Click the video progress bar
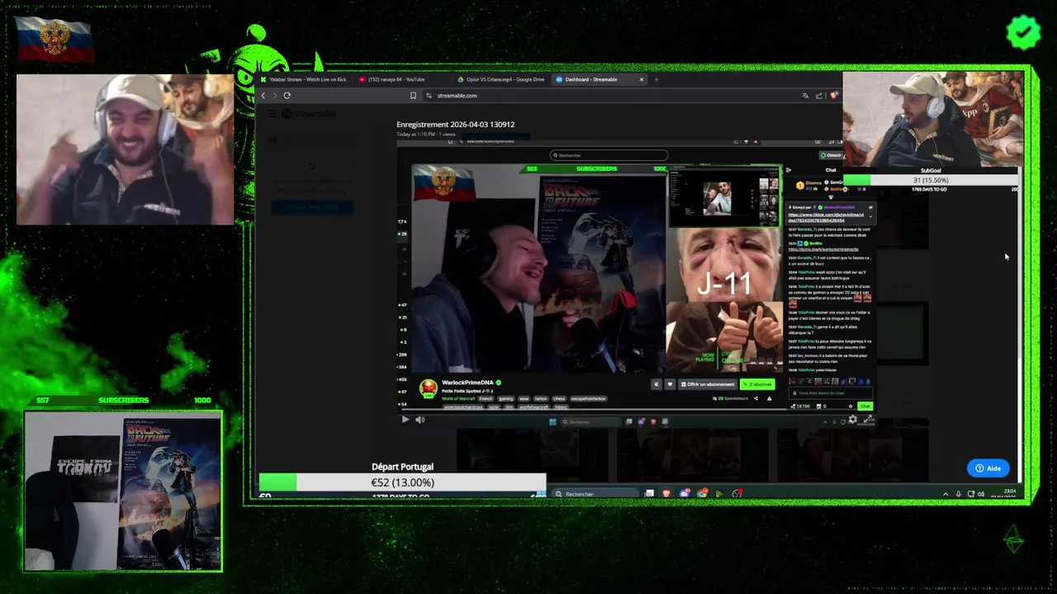The height and width of the screenshot is (594, 1057). coord(636,410)
